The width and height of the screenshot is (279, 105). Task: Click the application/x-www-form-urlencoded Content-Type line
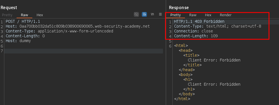[x=59, y=31]
